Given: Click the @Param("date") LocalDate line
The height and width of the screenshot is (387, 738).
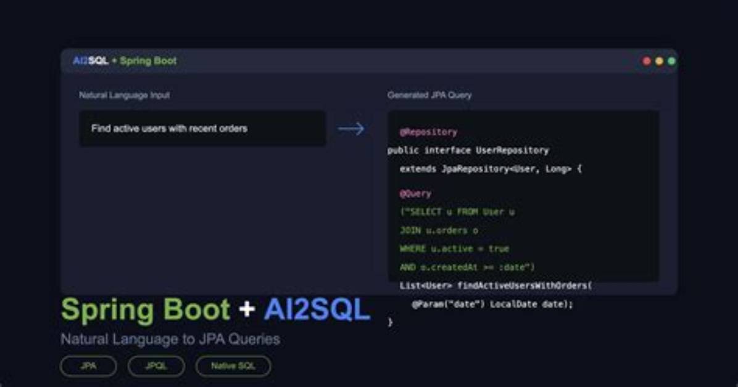Looking at the screenshot, I should [x=492, y=304].
